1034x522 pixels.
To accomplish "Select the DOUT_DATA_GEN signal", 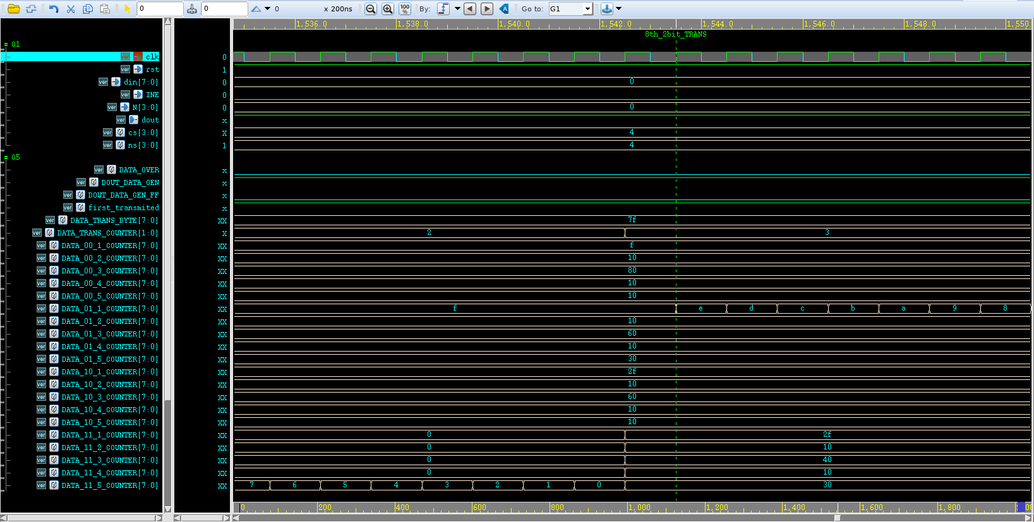I will [130, 182].
